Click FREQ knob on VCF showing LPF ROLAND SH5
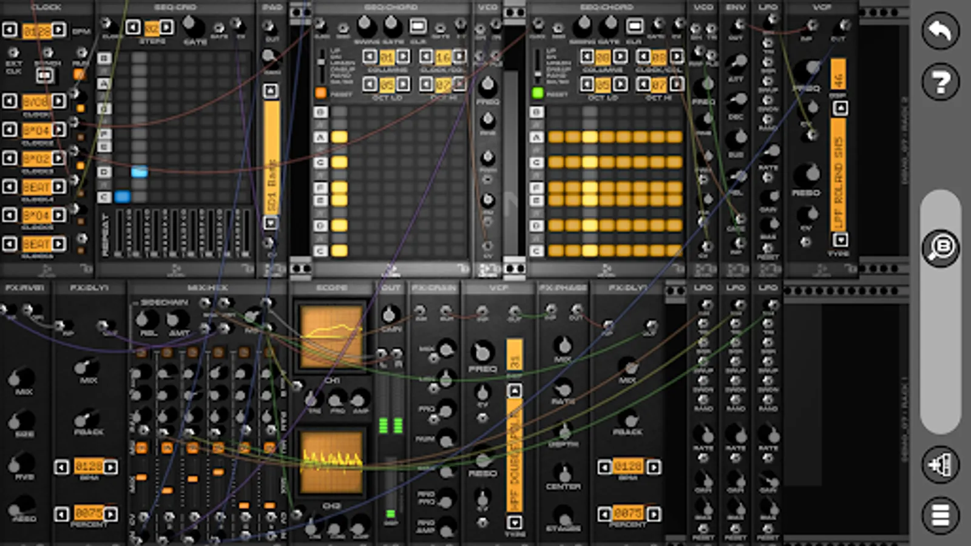Image resolution: width=971 pixels, height=546 pixels. pyautogui.click(x=806, y=71)
